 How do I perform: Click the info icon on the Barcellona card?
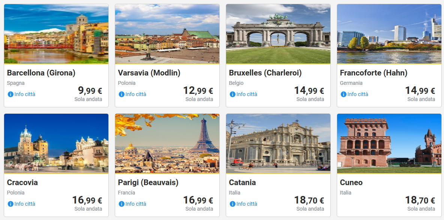point(10,94)
